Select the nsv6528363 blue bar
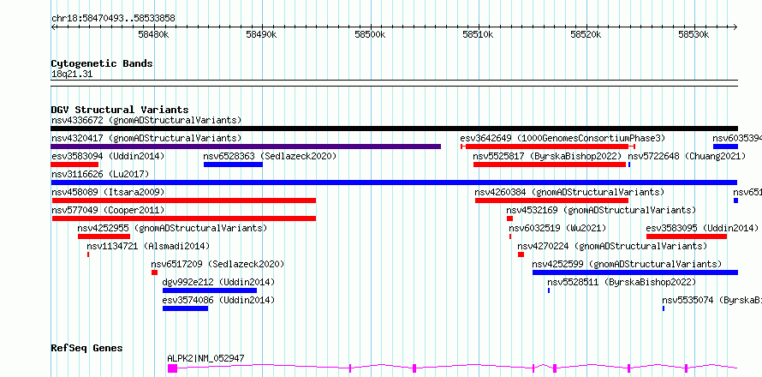Screen dimensions: 762x377 [233, 165]
